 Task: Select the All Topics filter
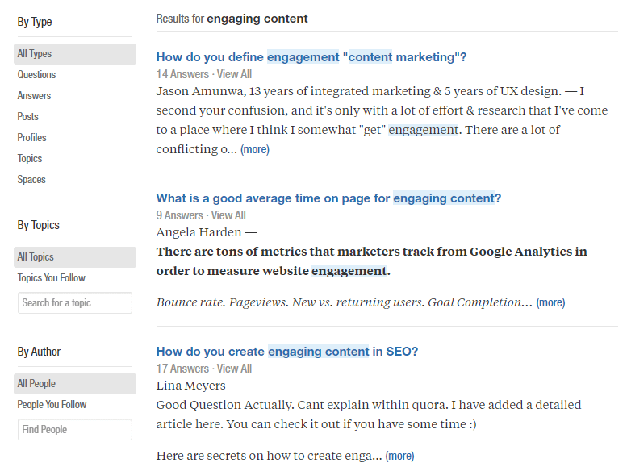click(x=75, y=257)
